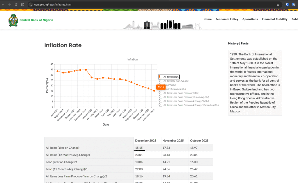Screen dimensions: 298x183
Task: Click the site information icon in address bar
Action: [x=30, y=4]
